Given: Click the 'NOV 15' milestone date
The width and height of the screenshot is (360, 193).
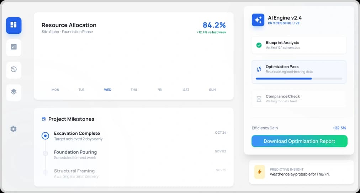Looking at the screenshot, I should tap(221, 170).
